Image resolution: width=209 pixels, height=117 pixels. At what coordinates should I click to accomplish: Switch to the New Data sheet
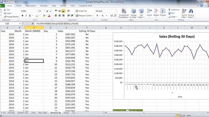43,113
